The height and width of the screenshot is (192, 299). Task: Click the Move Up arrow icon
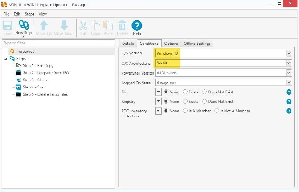point(44,25)
